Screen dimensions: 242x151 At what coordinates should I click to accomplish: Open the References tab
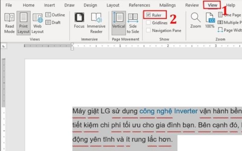139,5
